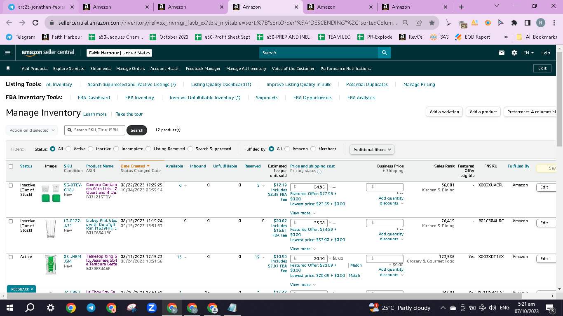Open the Telegram bookmark in the bookmarks bar

point(21,37)
